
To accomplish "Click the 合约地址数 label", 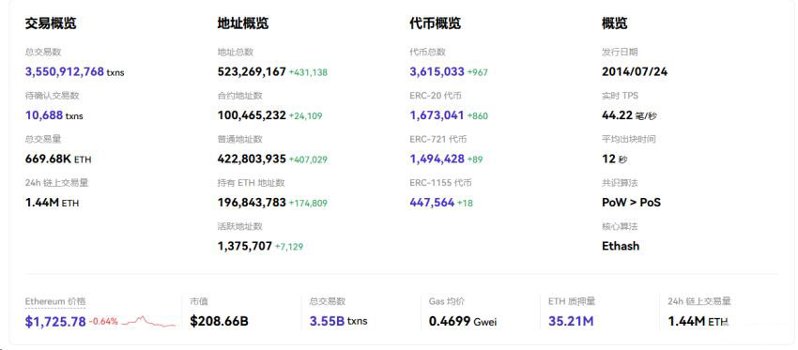I will (239, 96).
